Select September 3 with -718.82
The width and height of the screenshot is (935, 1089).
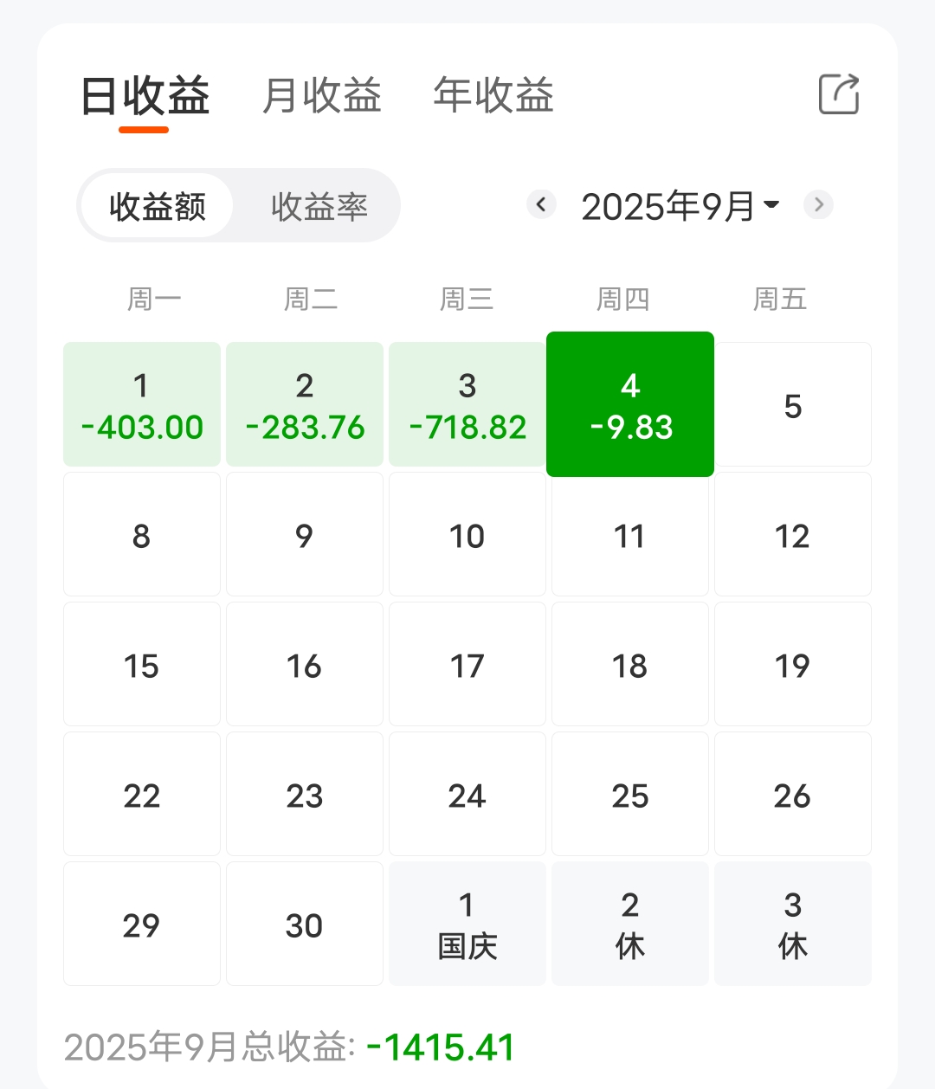click(467, 404)
